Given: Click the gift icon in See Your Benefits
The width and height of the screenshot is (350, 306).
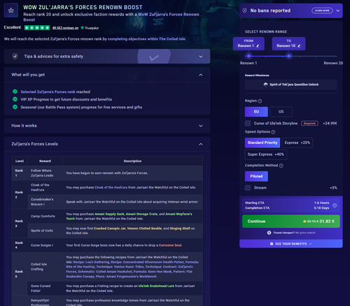Looking at the screenshot, I should pyautogui.click(x=272, y=244).
